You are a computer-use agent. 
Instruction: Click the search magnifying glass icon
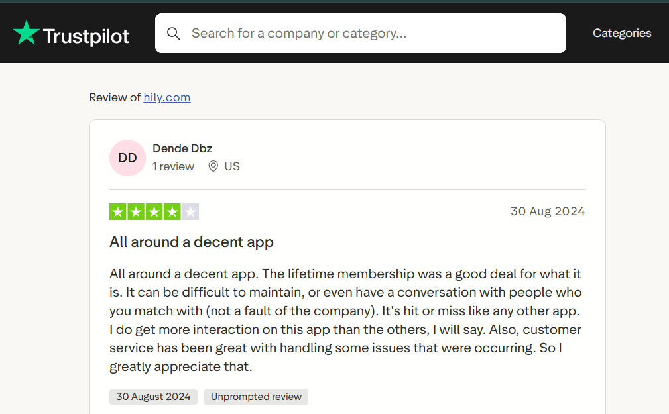click(x=174, y=33)
